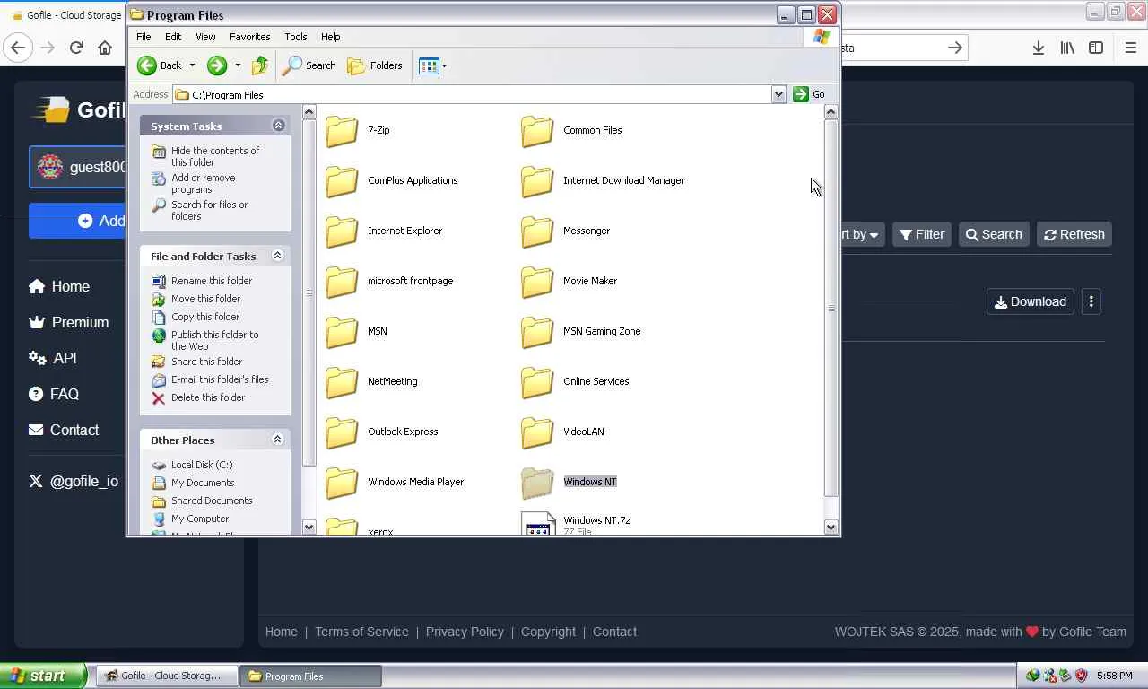Open the Tools menu
This screenshot has width=1148, height=689.
click(296, 37)
